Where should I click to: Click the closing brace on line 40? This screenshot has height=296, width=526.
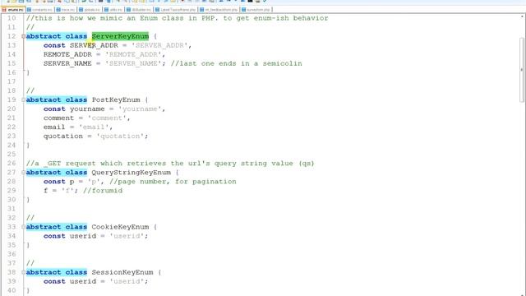pos(28,290)
